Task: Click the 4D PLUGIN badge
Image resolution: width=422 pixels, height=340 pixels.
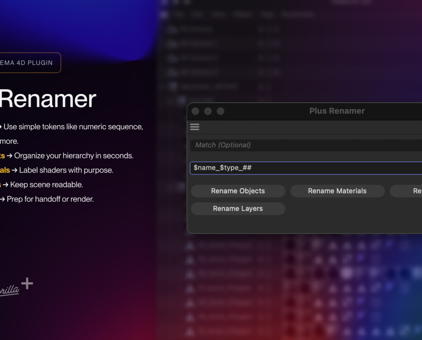Action: pos(31,63)
